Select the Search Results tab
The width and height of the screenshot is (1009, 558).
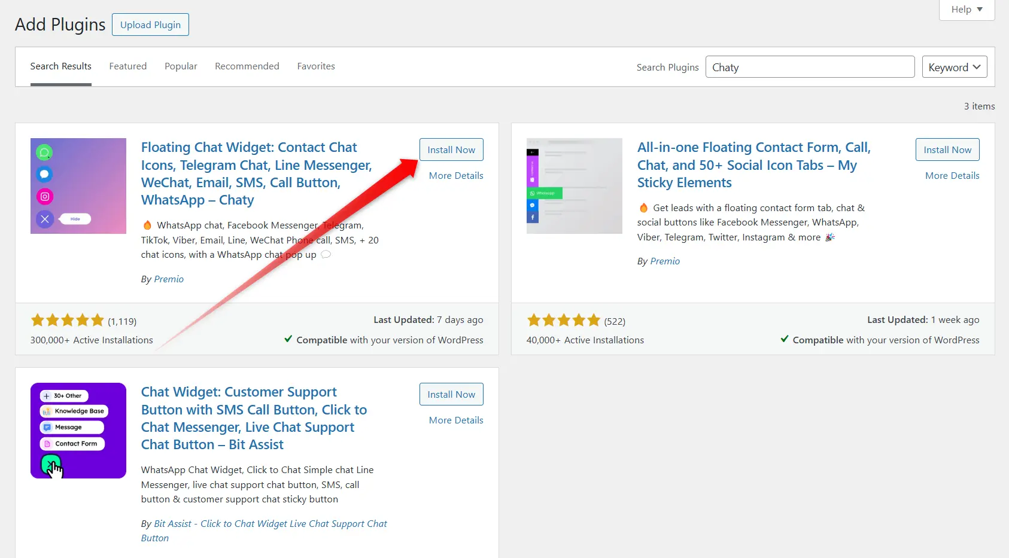point(61,66)
